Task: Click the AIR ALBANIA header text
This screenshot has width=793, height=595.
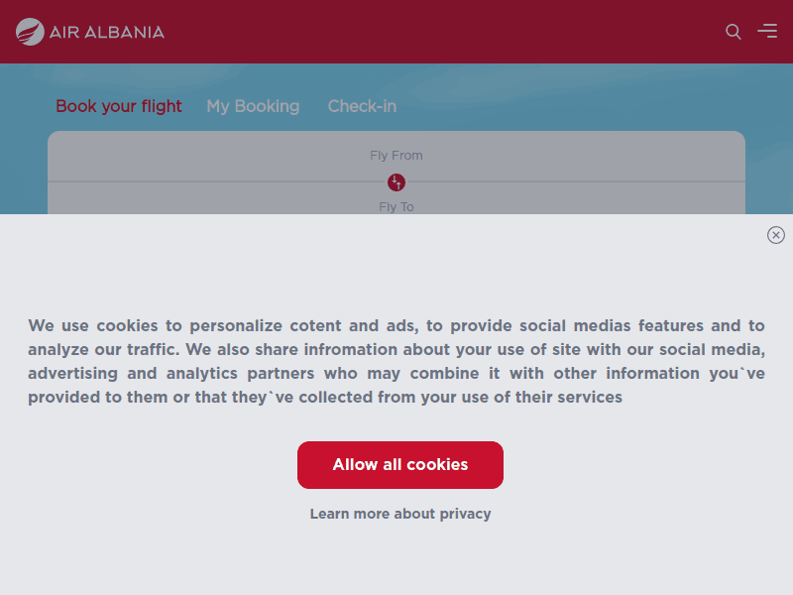Action: [x=106, y=31]
